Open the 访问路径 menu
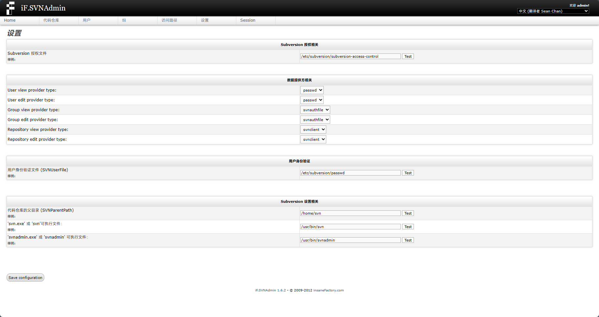Screen dimensions: 599x317 169,20
